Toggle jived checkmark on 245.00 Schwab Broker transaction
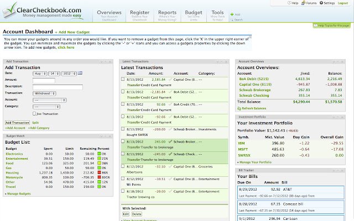Screen dimensions: 354x221 point(170,141)
